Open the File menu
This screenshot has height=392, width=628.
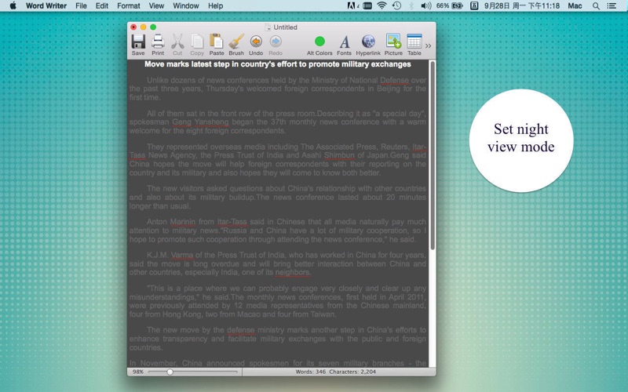[81, 5]
